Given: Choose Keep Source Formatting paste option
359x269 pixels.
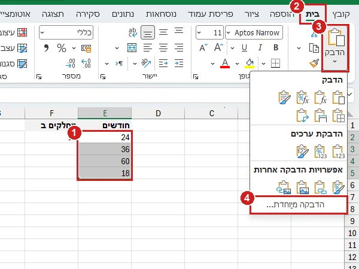Looking at the screenshot, I should pyautogui.click(x=285, y=98).
